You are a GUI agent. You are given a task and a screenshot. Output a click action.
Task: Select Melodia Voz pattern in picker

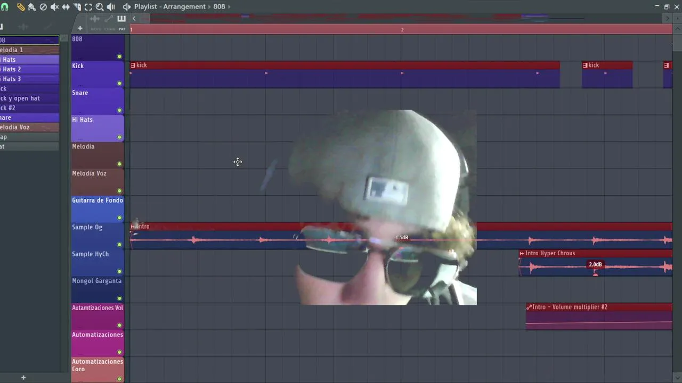tap(29, 127)
